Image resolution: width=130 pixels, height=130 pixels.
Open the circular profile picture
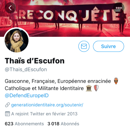(x=17, y=40)
